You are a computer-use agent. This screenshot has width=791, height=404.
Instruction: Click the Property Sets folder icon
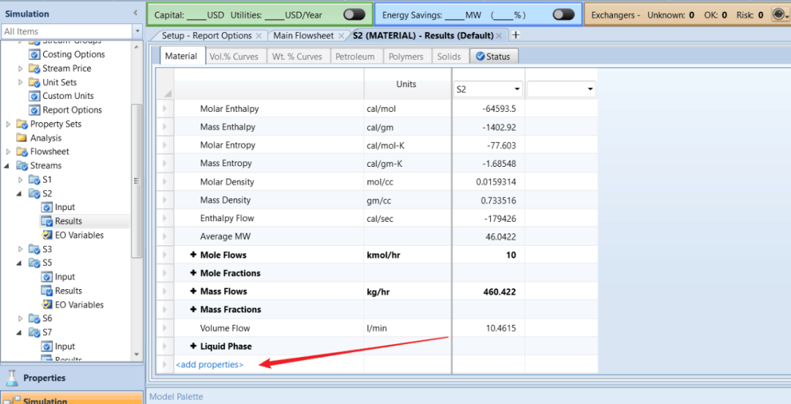click(22, 124)
